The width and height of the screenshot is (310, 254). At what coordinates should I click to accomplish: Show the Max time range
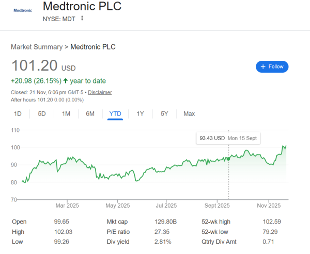189,113
